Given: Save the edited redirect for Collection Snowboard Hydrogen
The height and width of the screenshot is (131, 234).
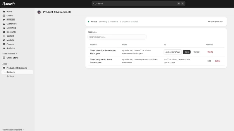Looking at the screenshot, I should [187, 52].
